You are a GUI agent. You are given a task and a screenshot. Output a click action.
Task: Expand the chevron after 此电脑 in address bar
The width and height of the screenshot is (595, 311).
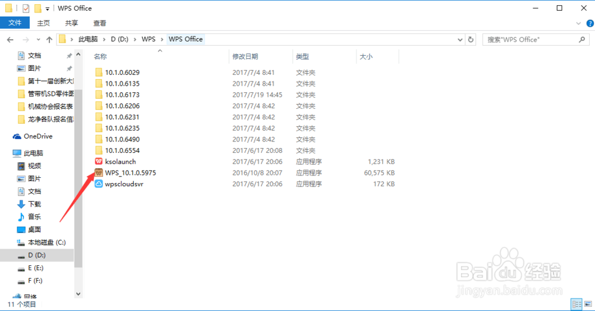tap(104, 39)
